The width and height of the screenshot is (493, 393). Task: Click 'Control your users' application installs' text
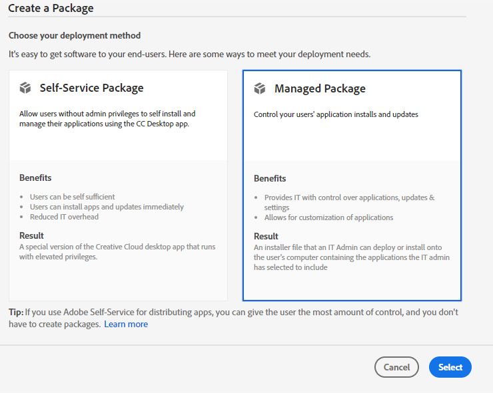pyautogui.click(x=336, y=114)
